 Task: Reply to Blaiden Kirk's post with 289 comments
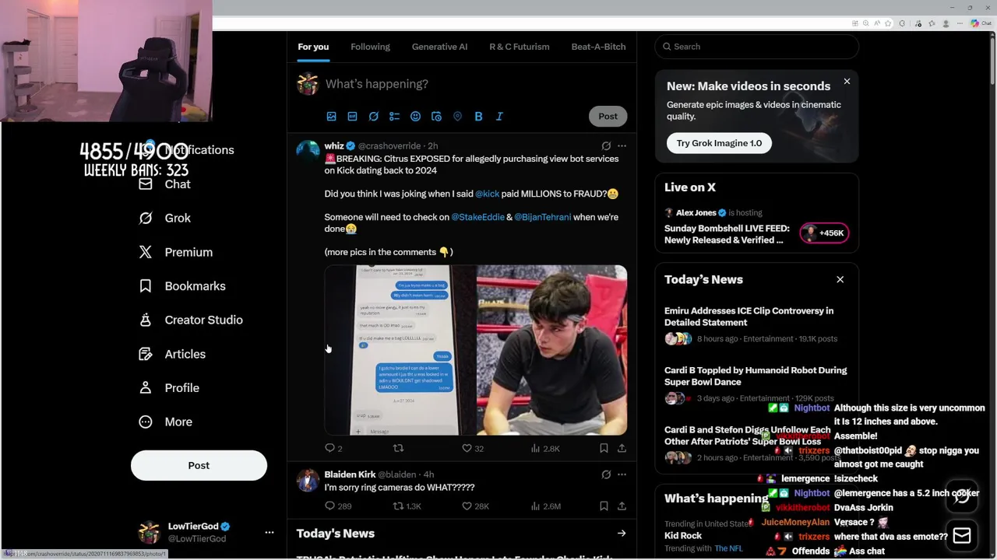338,506
